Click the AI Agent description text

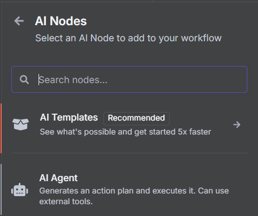coord(134,196)
